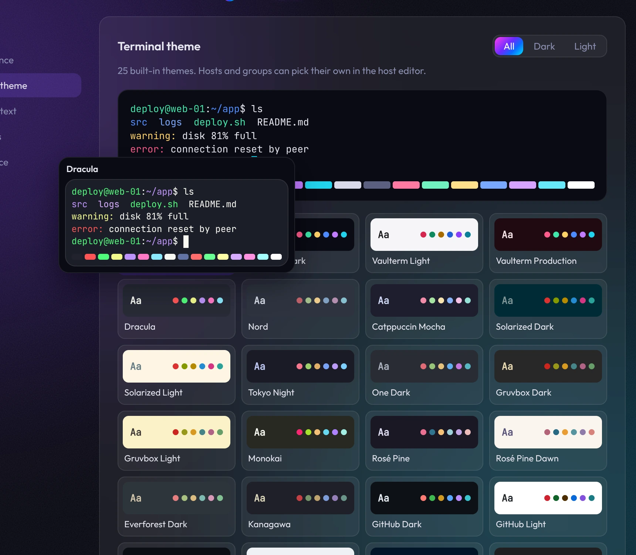Click 'warning: disk 81% full' in the Dracula popup
This screenshot has width=636, height=555.
tap(130, 216)
